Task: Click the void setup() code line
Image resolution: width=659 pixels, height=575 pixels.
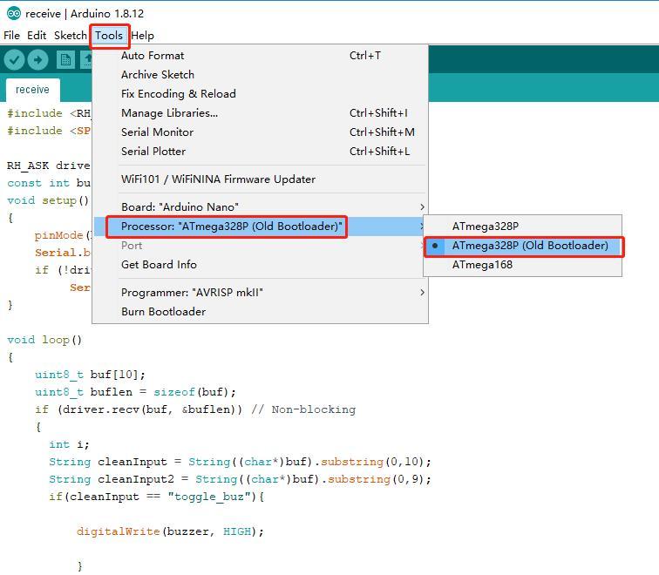Action: tap(48, 200)
